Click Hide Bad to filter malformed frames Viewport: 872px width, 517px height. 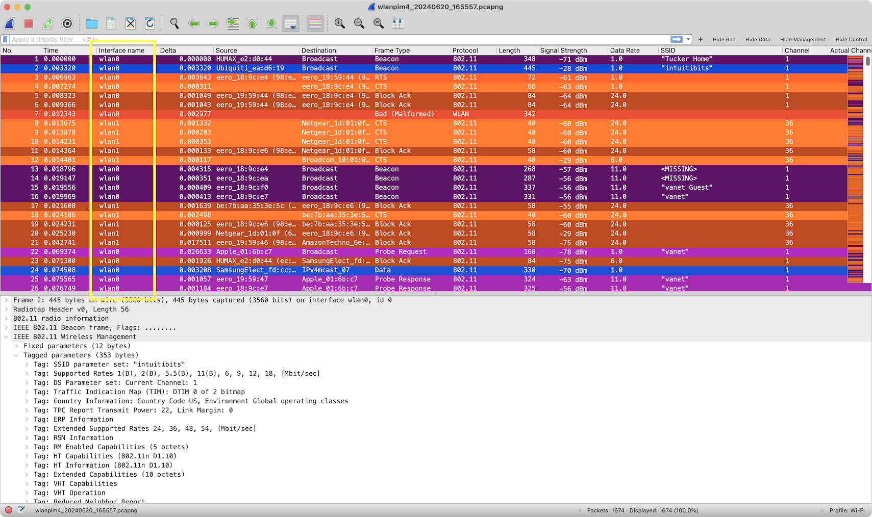724,39
